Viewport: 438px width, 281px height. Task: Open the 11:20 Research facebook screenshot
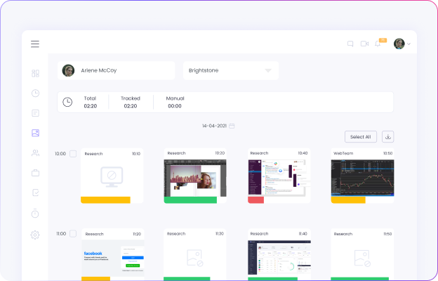coord(113,259)
